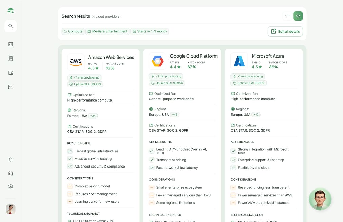Click the Edit all details button
This screenshot has height=222, width=343.
[285, 31]
